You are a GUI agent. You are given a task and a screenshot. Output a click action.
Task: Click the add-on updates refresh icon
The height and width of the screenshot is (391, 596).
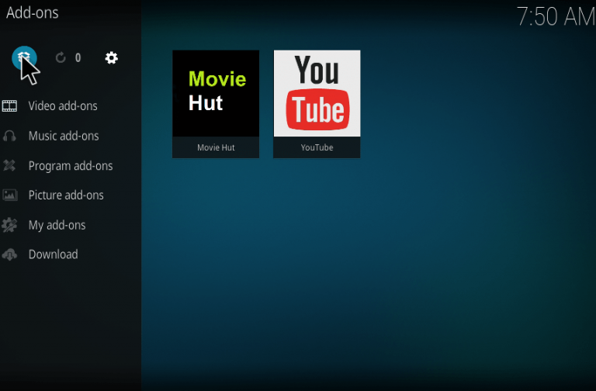click(61, 57)
